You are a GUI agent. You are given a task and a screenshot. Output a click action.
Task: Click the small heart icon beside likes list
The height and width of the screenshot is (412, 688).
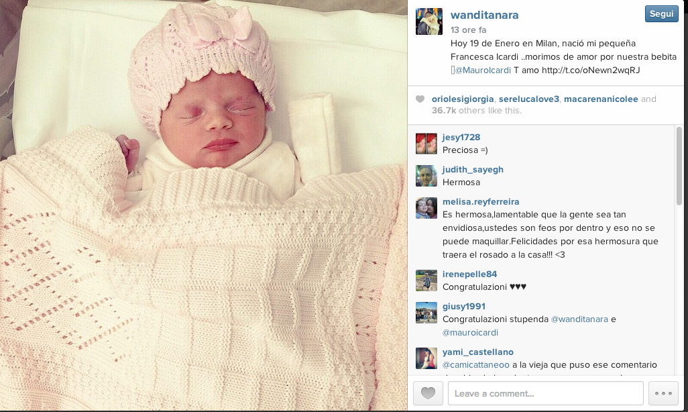point(420,99)
